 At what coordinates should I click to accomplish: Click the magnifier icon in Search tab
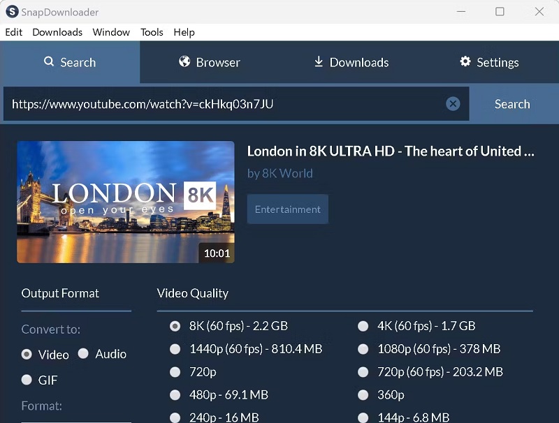coord(49,61)
